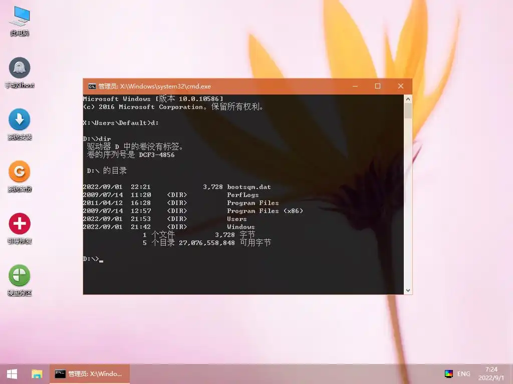This screenshot has width=513, height=384.
Task: Open the 系统备份 desktop icon
Action: pos(20,176)
